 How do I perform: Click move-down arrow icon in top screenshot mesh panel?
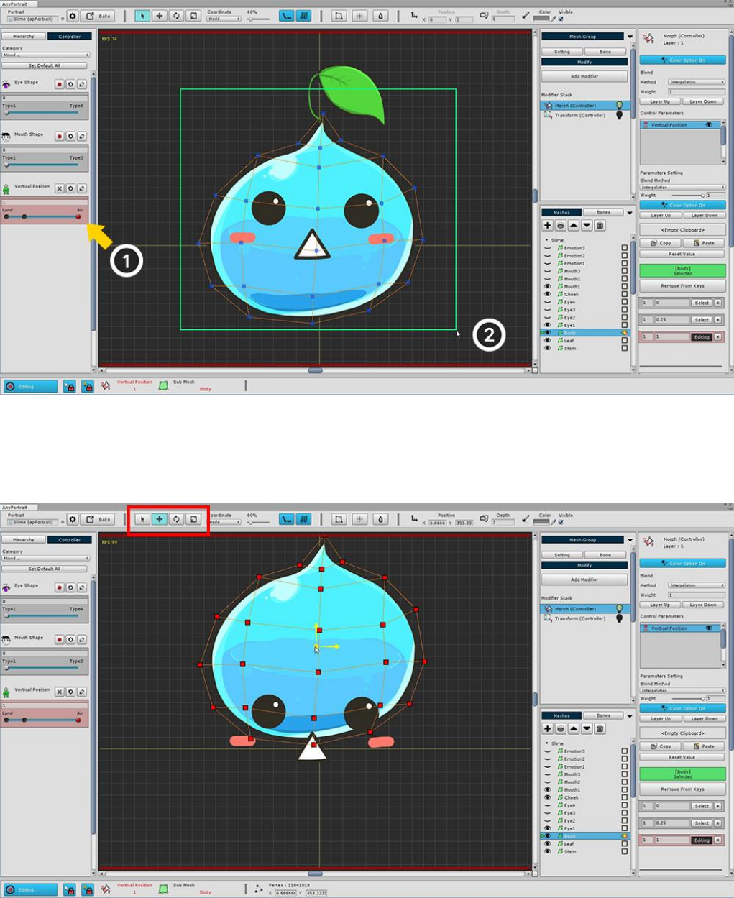pyautogui.click(x=587, y=226)
